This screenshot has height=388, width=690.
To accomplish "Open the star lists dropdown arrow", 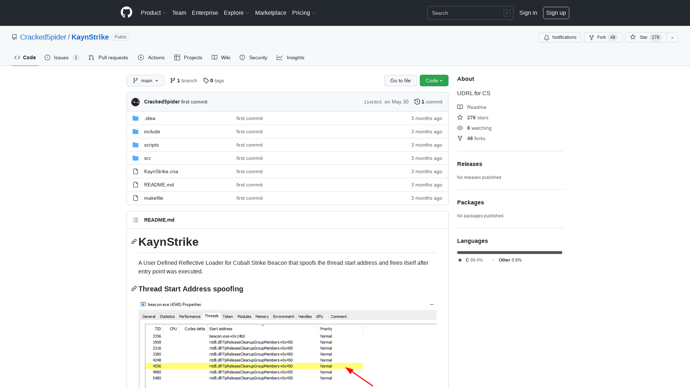I will pyautogui.click(x=672, y=37).
